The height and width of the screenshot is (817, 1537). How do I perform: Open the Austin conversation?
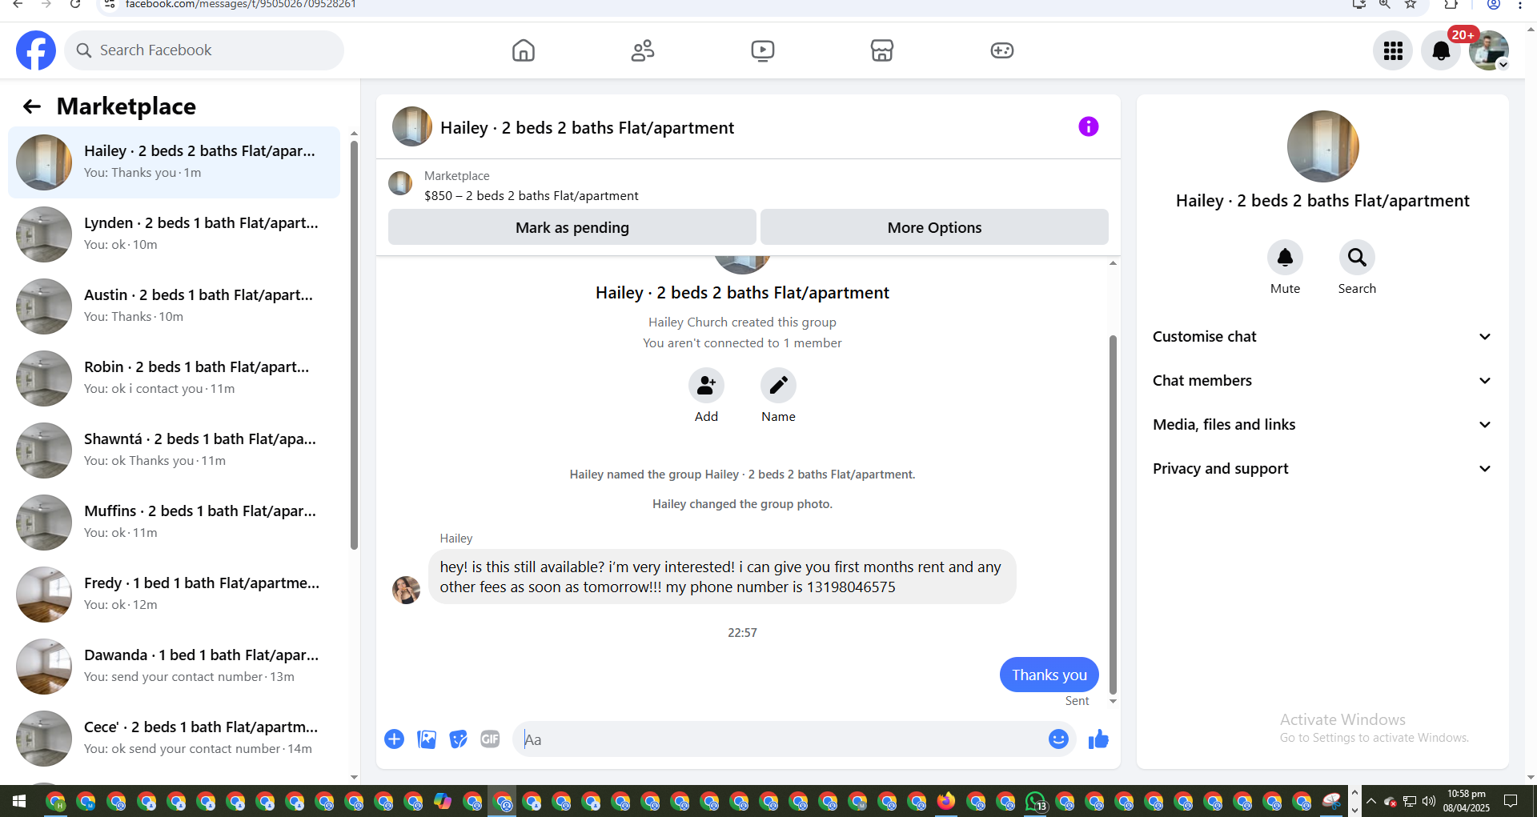(174, 306)
